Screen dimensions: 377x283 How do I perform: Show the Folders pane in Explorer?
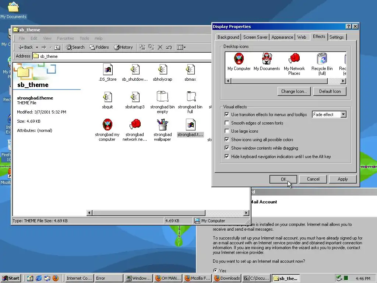pos(99,47)
